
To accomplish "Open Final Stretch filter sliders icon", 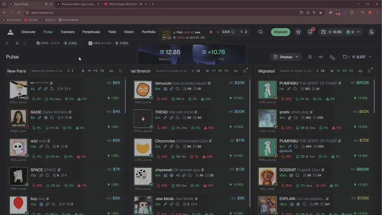I will [245, 71].
